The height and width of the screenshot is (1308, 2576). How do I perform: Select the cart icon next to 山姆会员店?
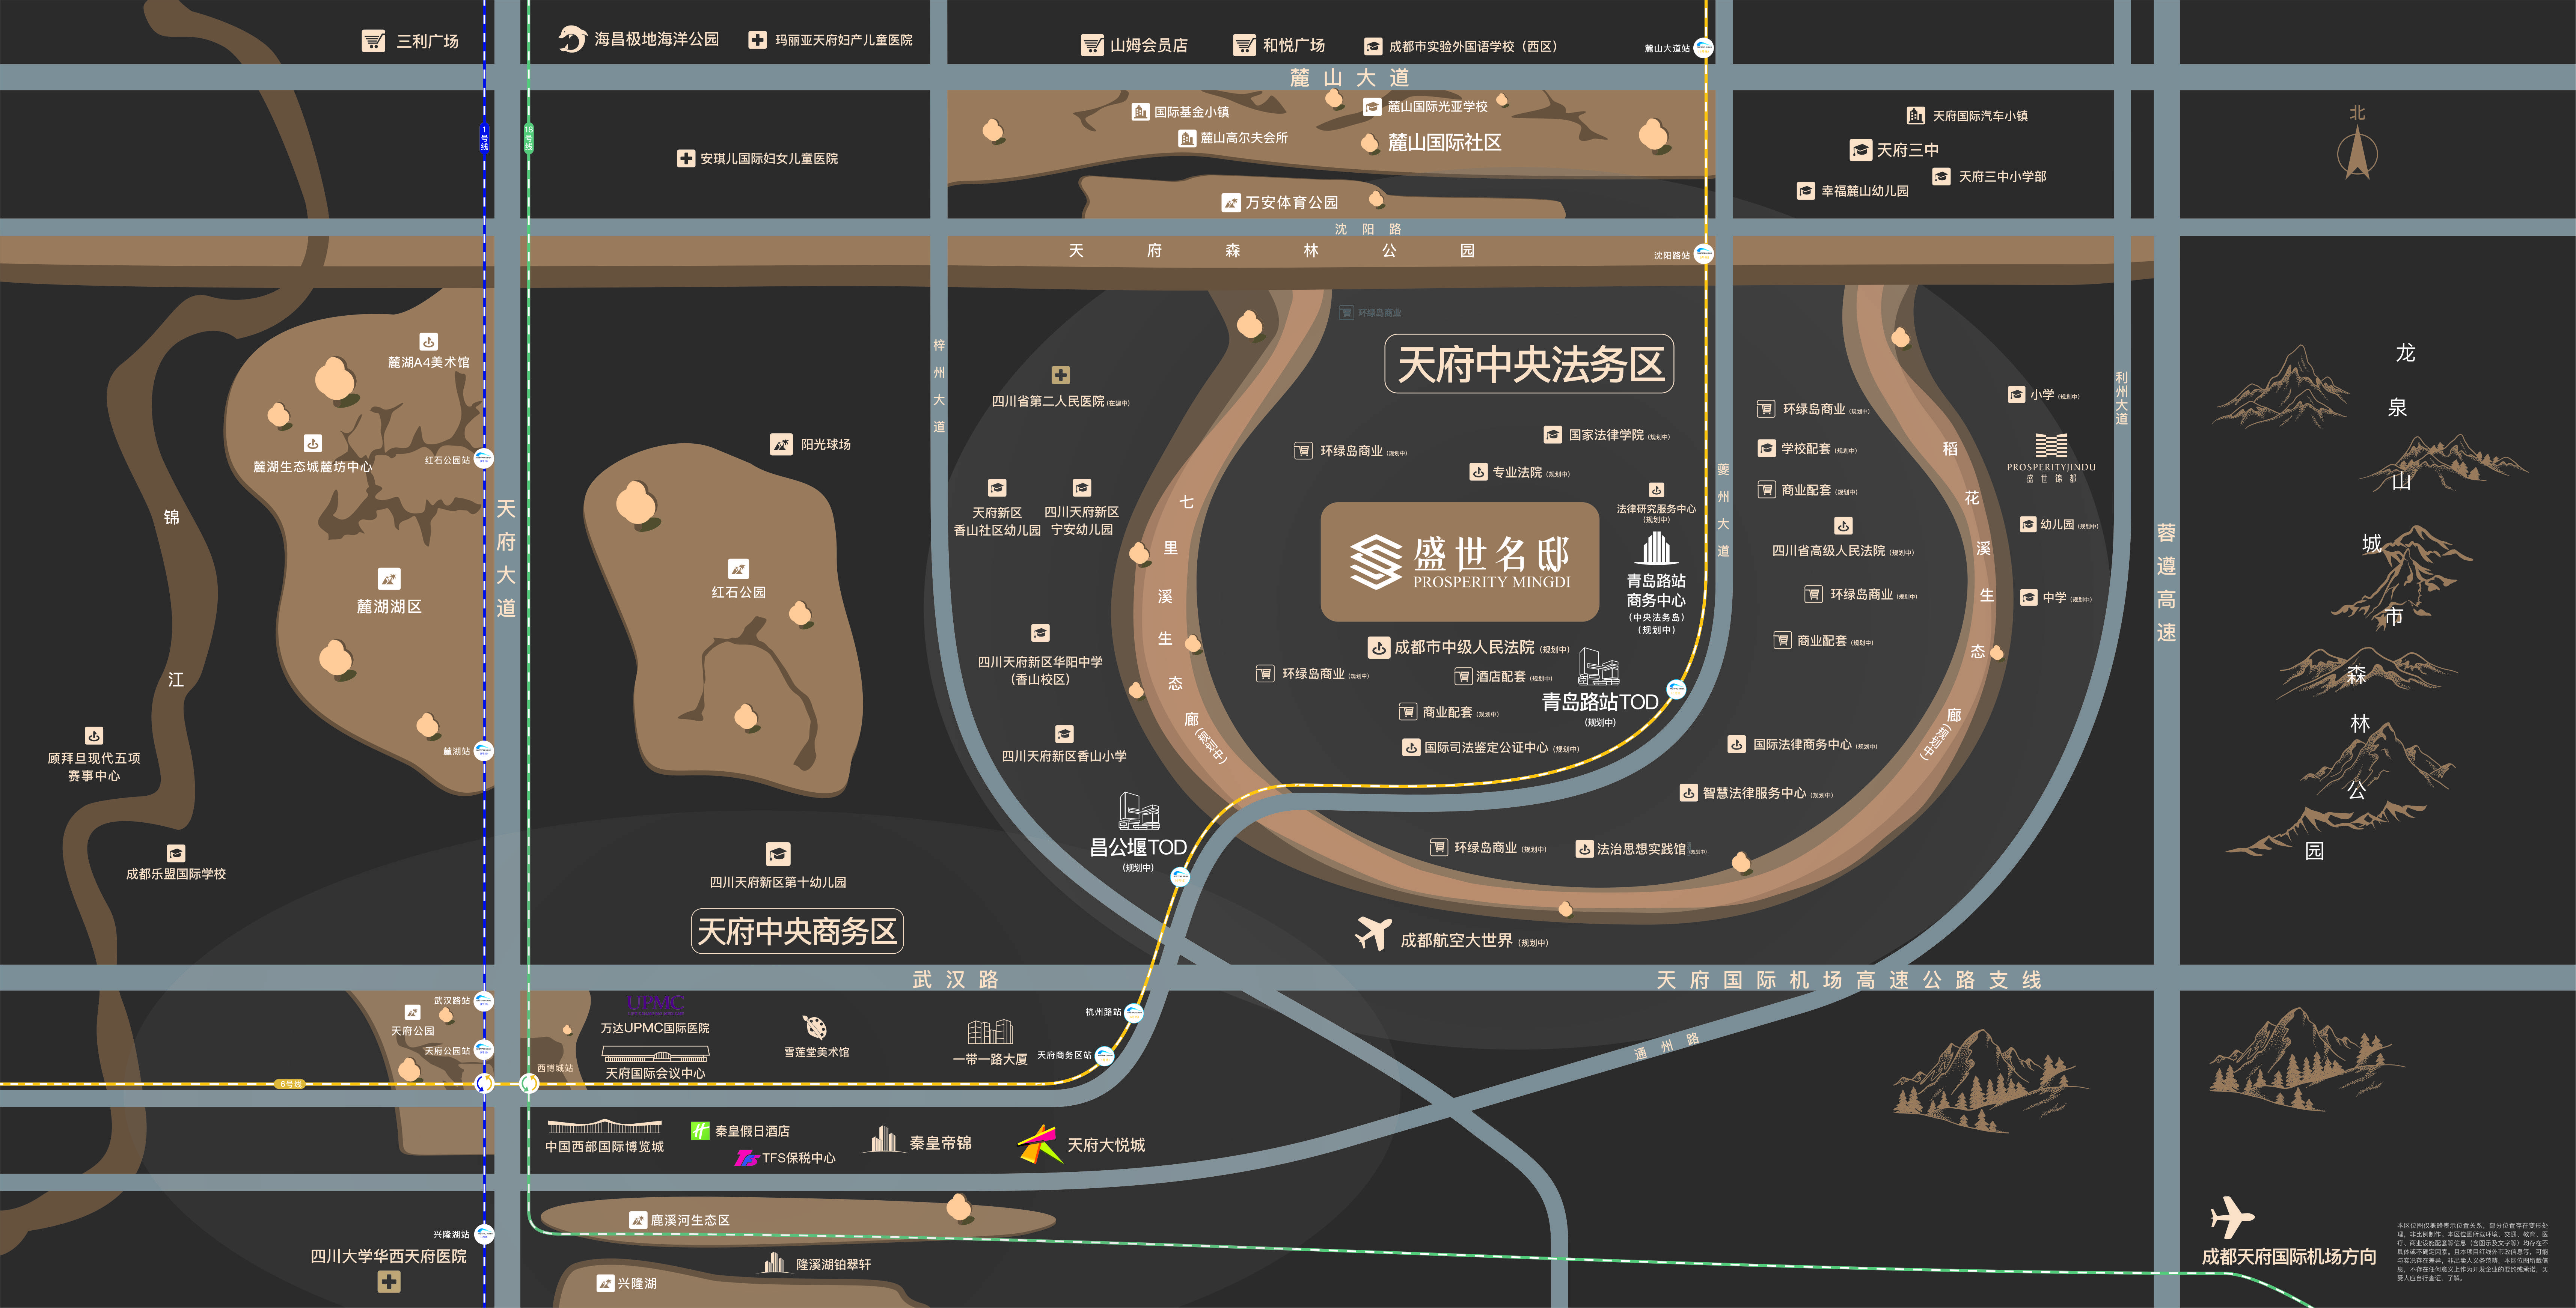tap(1092, 45)
